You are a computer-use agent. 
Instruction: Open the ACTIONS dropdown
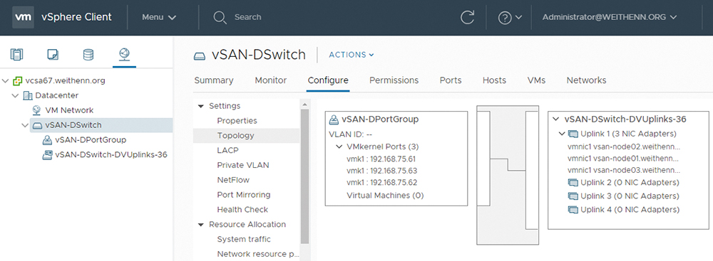click(x=351, y=55)
